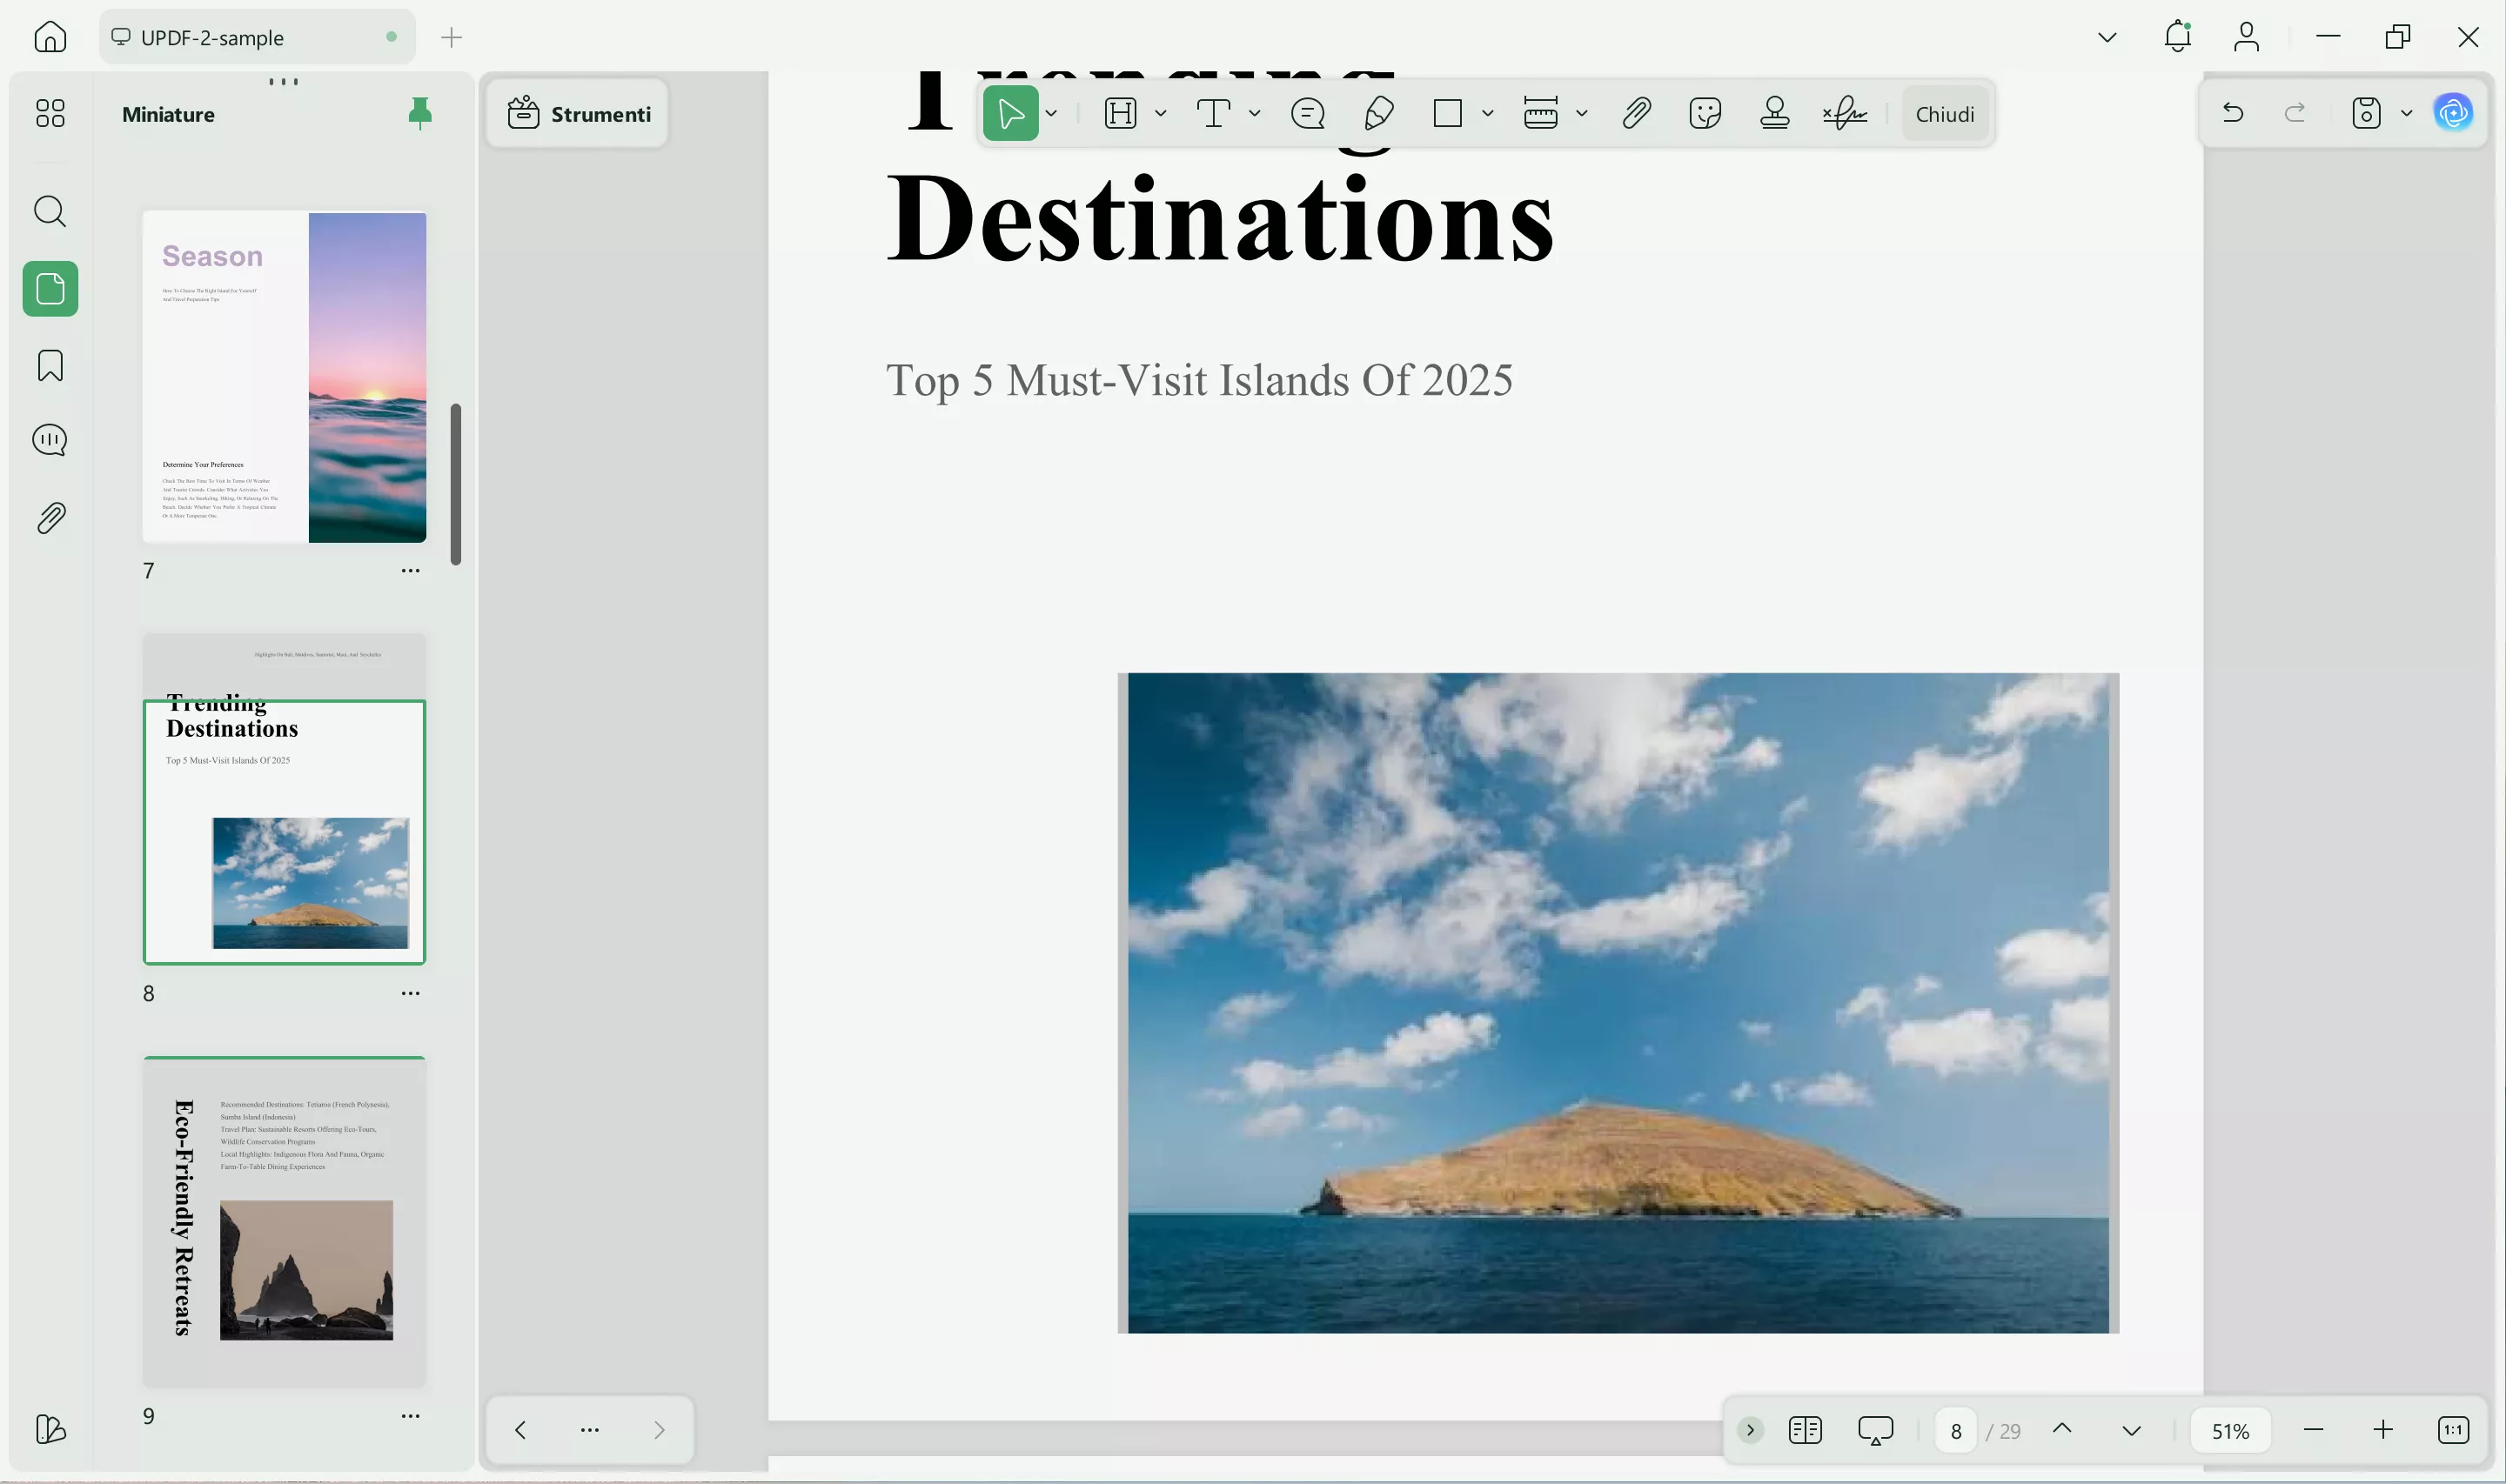2506x1484 pixels.
Task: Select the stamp tool
Action: click(x=1773, y=112)
